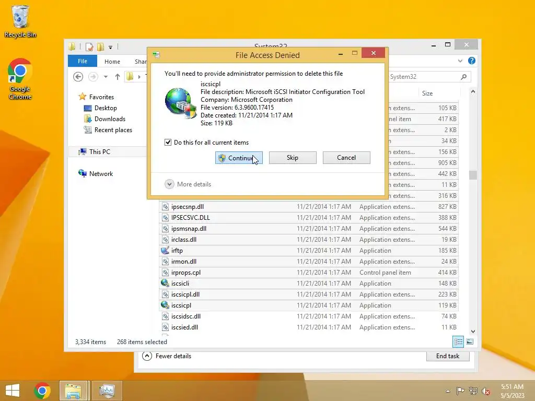
Task: Click the Cancel button in dialog
Action: (346, 158)
